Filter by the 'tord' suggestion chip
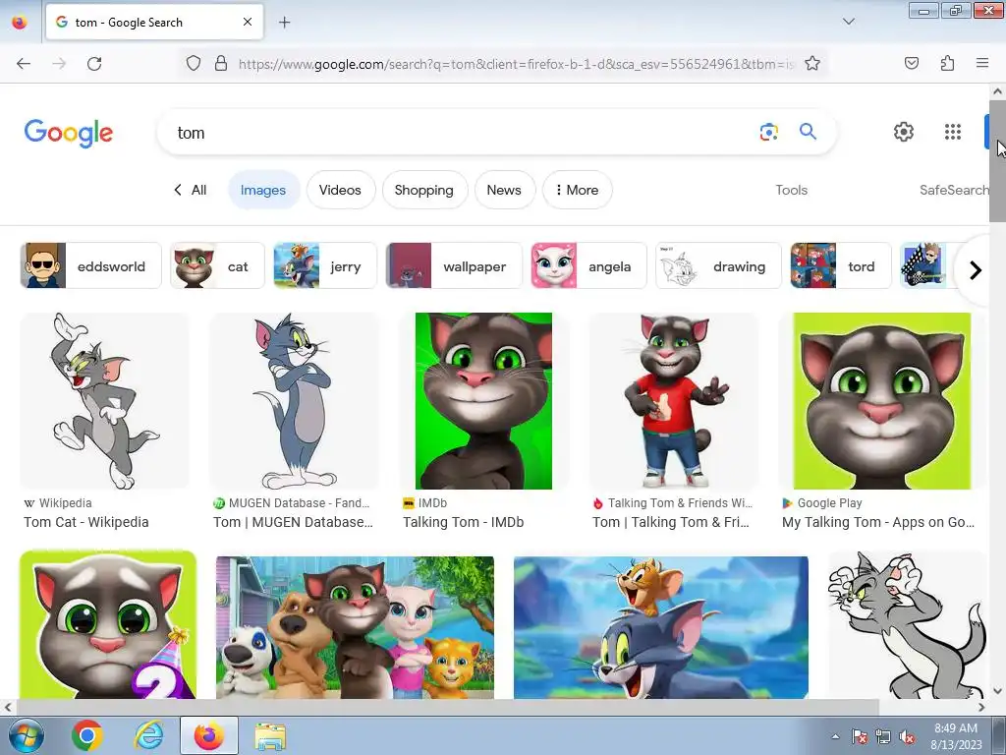1006x755 pixels. (x=841, y=265)
